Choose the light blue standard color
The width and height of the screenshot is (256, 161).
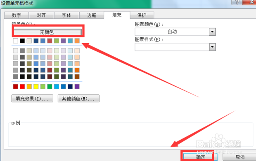pyautogui.click(x=57, y=86)
